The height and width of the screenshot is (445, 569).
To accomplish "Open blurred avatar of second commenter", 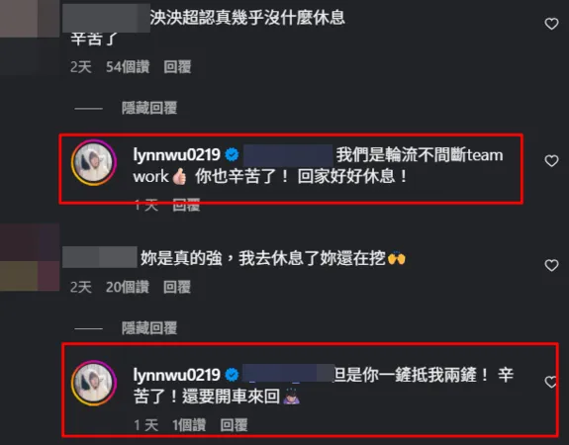I will tap(30, 257).
